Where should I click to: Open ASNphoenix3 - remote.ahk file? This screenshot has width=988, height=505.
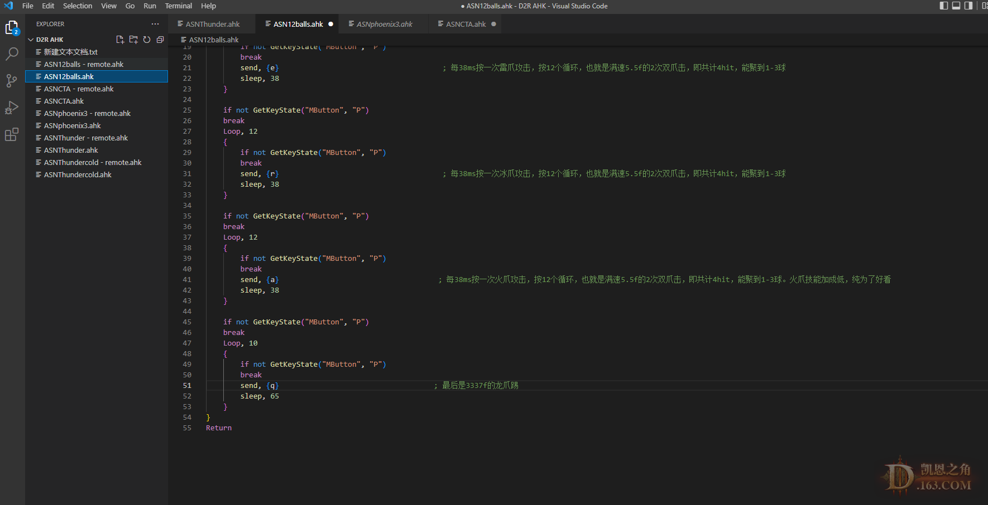pyautogui.click(x=97, y=113)
